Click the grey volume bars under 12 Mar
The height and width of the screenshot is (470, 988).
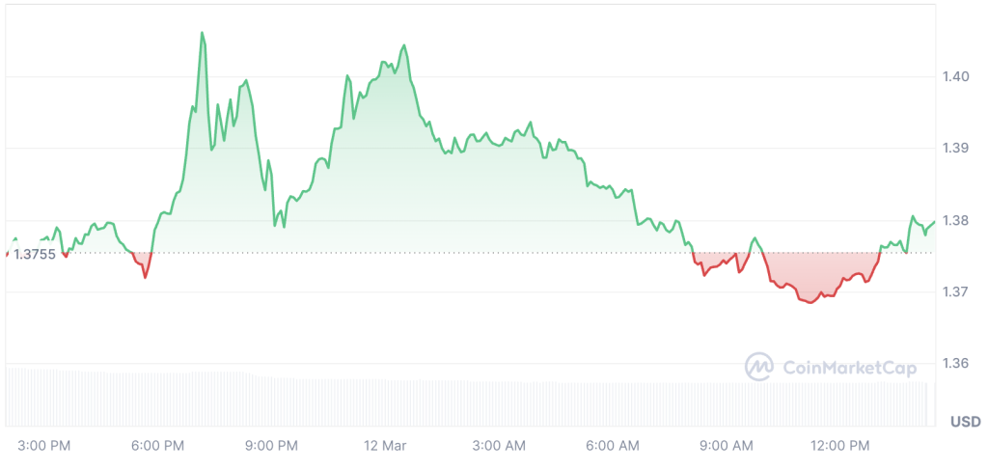(385, 402)
